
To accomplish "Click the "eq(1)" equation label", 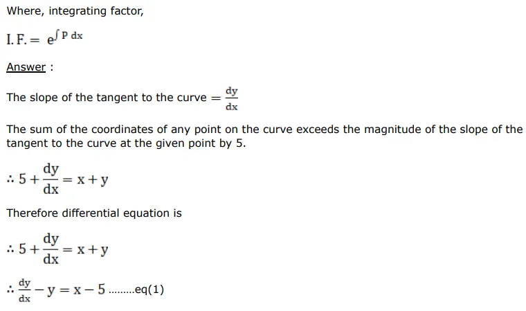I will point(150,290).
